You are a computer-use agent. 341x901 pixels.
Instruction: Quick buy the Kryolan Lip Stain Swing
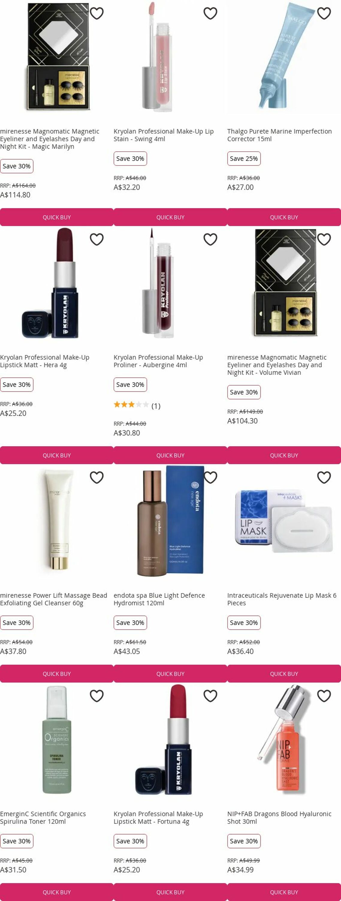click(170, 217)
